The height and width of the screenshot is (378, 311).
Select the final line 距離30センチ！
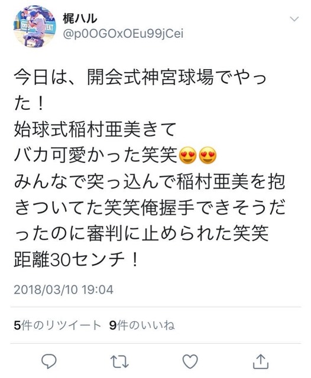tap(76, 260)
